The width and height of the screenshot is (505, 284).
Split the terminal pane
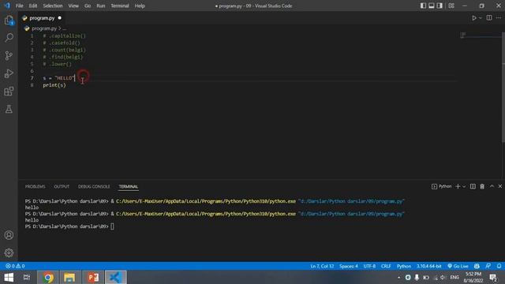coord(473,186)
